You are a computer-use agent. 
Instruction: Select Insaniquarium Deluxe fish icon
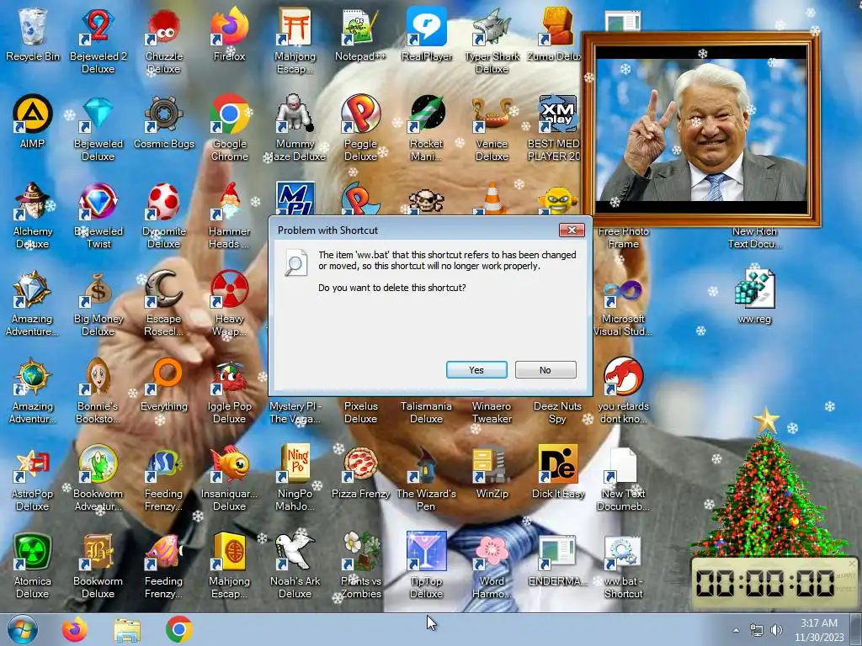[229, 478]
